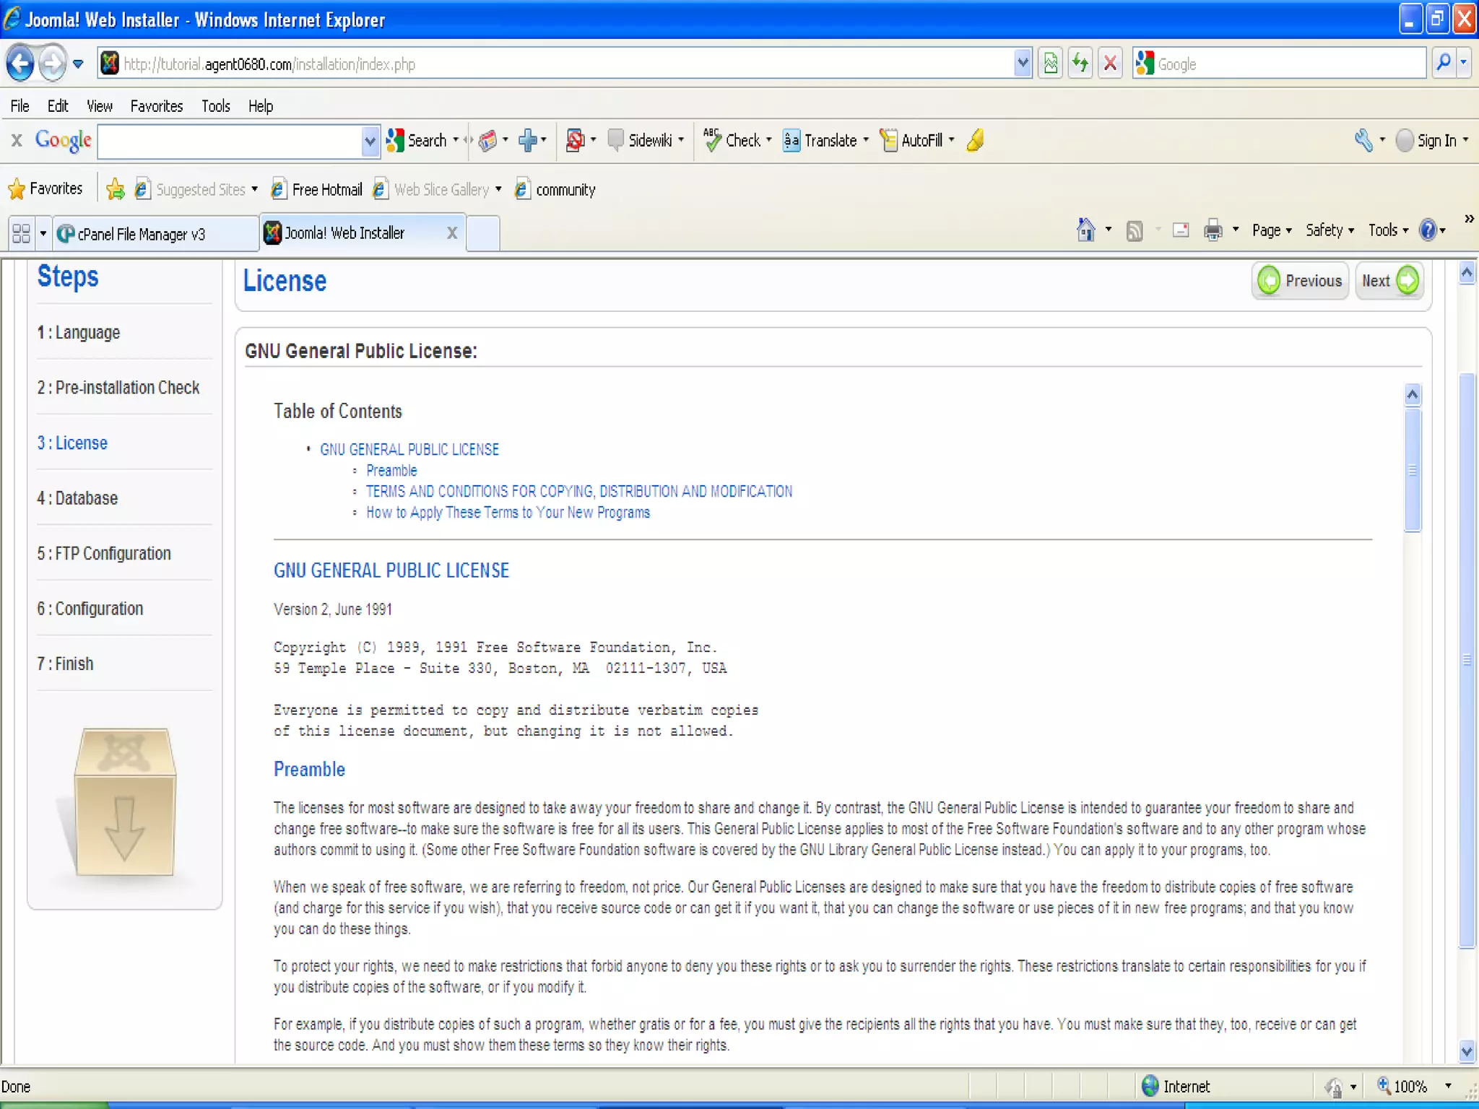1479x1109 pixels.
Task: Click the Home icon in command bar
Action: point(1085,230)
